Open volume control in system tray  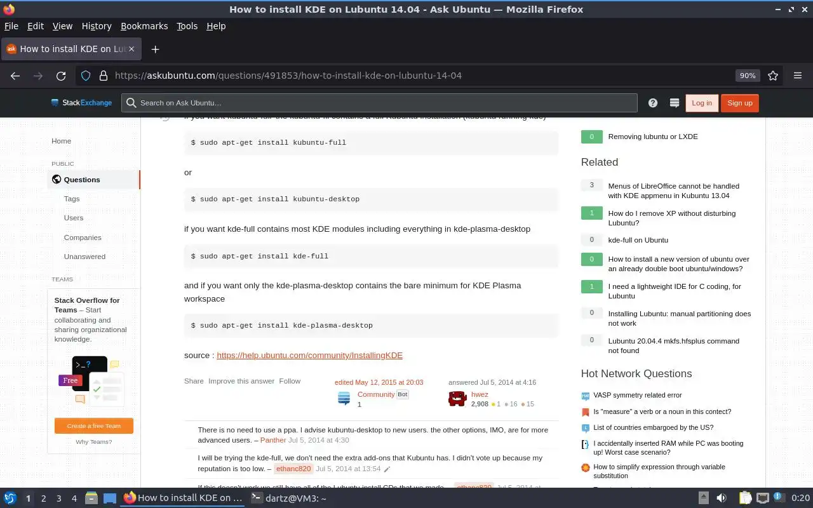click(x=722, y=498)
